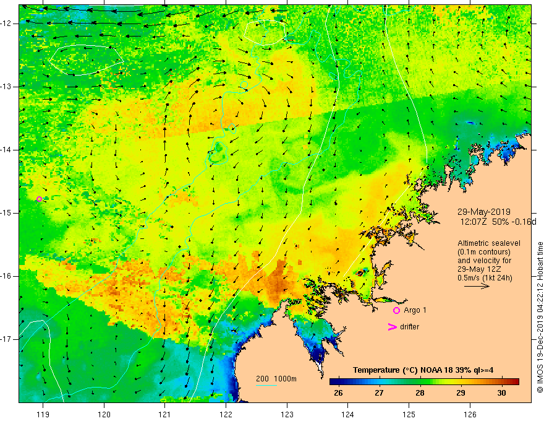Click the longitude axis label '122'
The image size is (544, 421).
coord(226,414)
